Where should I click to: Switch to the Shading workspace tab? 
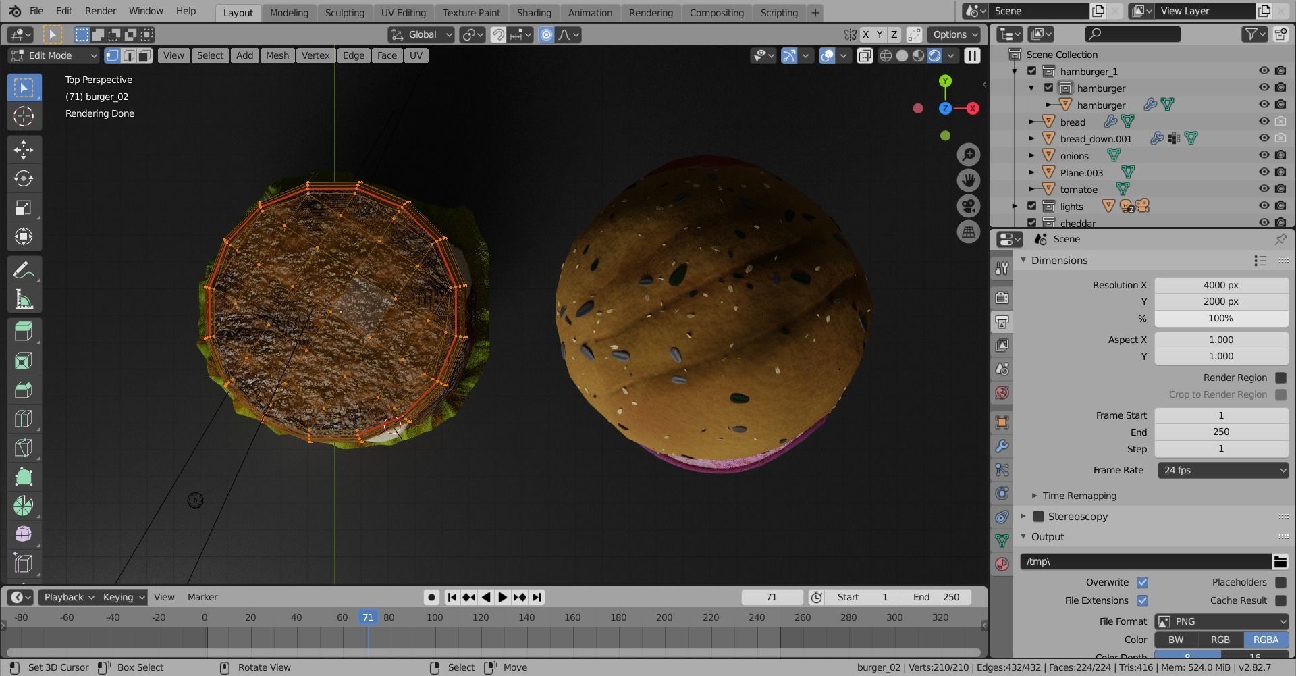pyautogui.click(x=534, y=12)
